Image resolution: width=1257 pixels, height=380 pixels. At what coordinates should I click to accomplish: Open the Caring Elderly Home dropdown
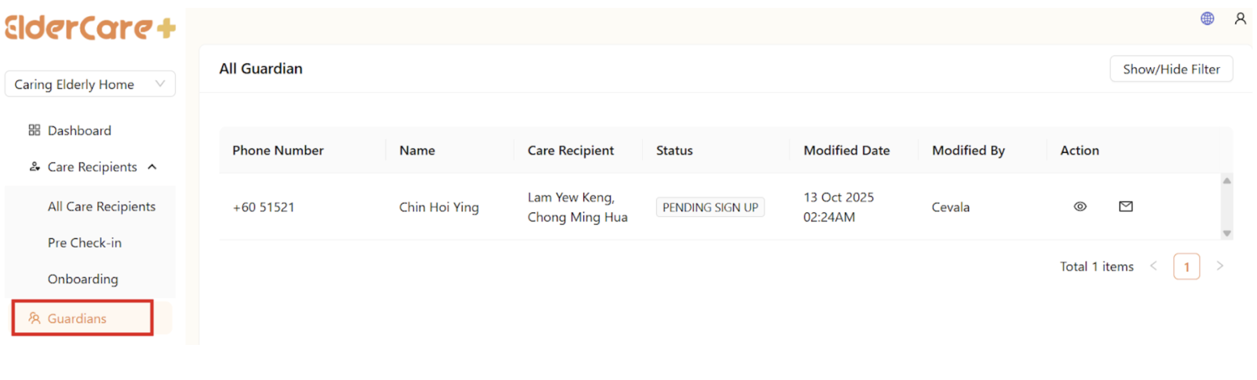pyautogui.click(x=90, y=84)
